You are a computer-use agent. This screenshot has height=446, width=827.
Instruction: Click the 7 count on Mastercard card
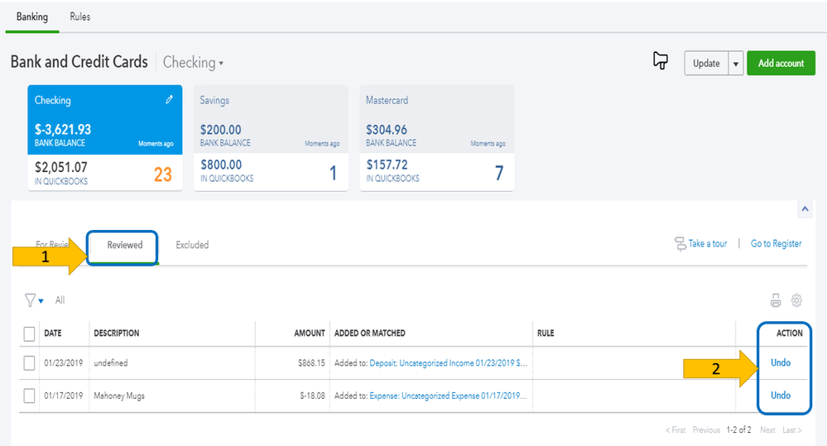tap(499, 173)
